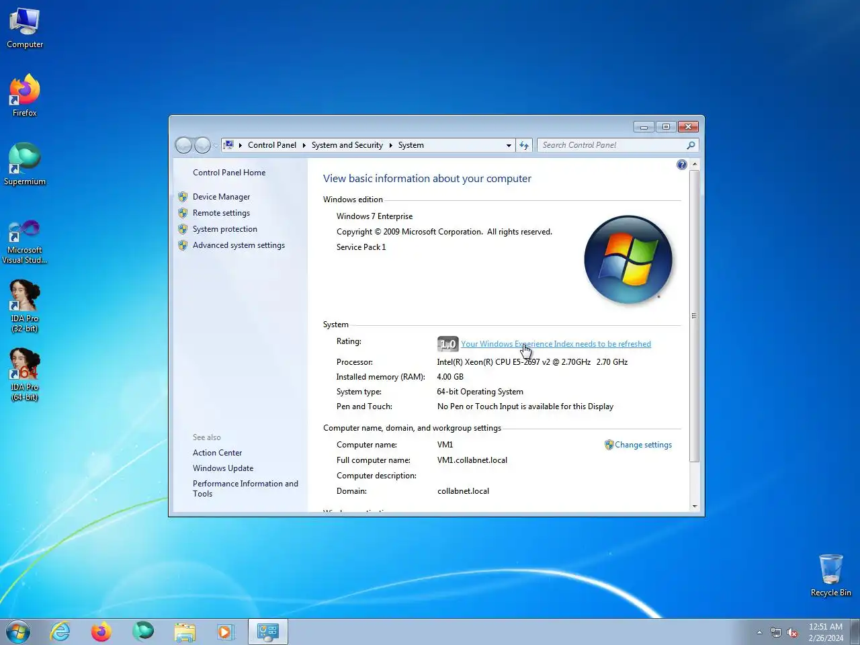The width and height of the screenshot is (860, 645).
Task: Click the scrollbar down arrow
Action: click(695, 507)
